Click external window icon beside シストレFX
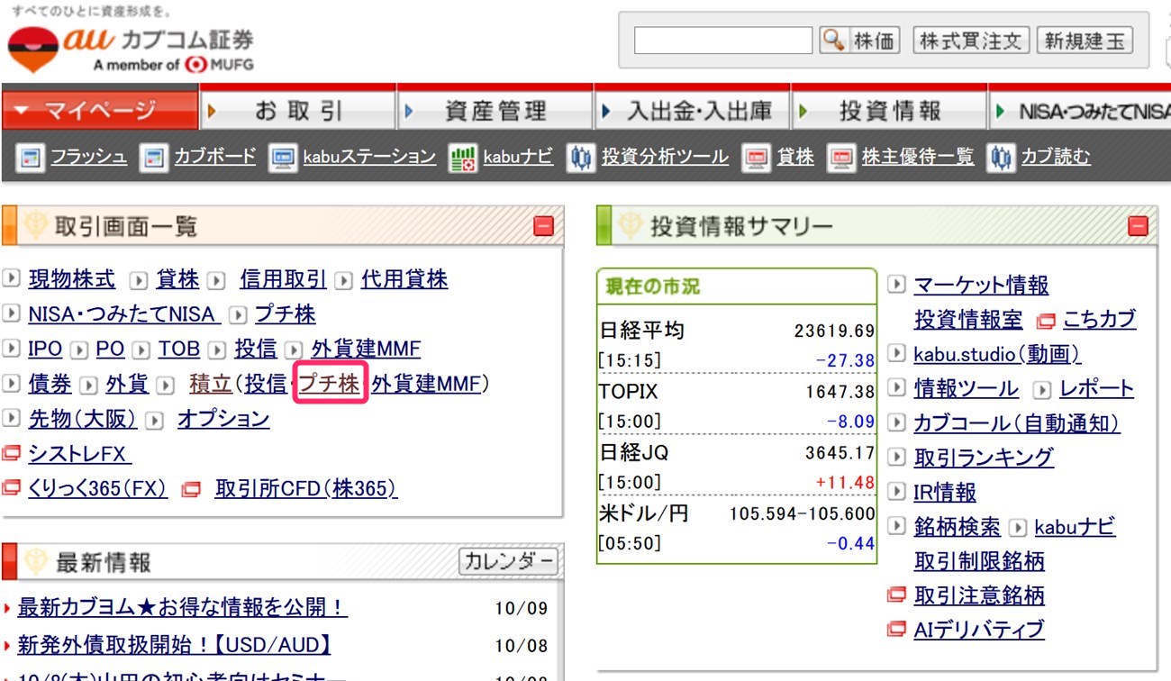Viewport: 1171px width, 681px height. 12,453
